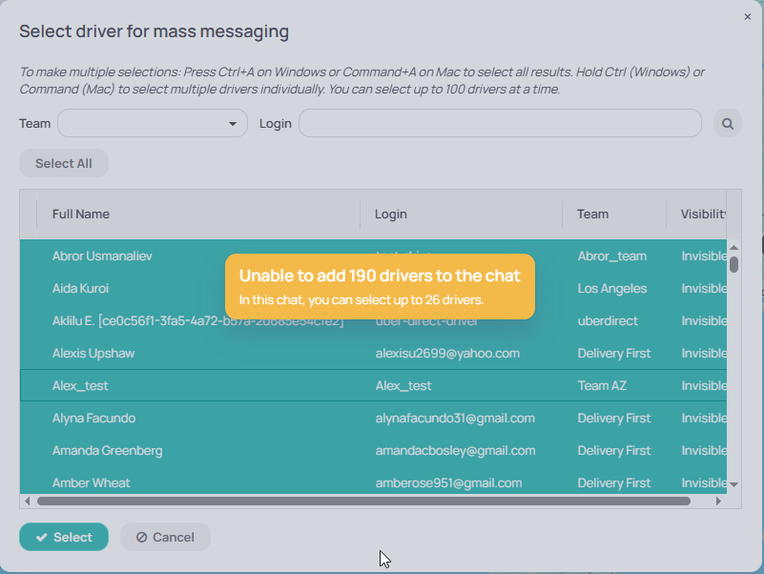This screenshot has height=574, width=764.
Task: Close the mass messaging dialog
Action: click(x=748, y=17)
